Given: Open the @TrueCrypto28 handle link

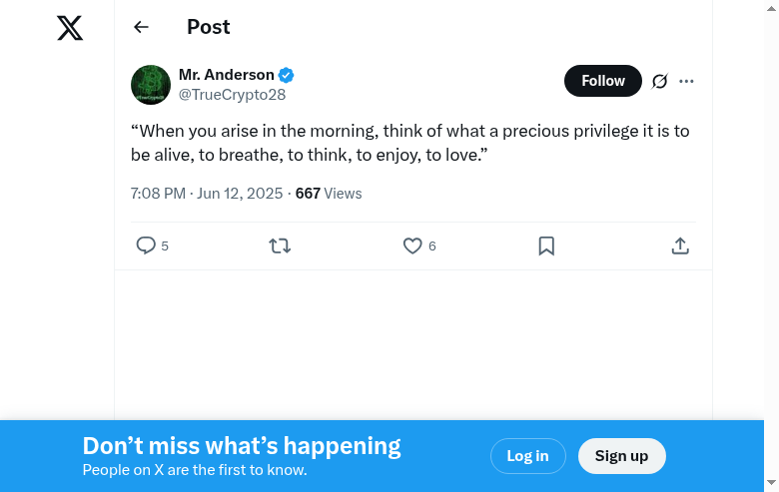Looking at the screenshot, I should [232, 95].
